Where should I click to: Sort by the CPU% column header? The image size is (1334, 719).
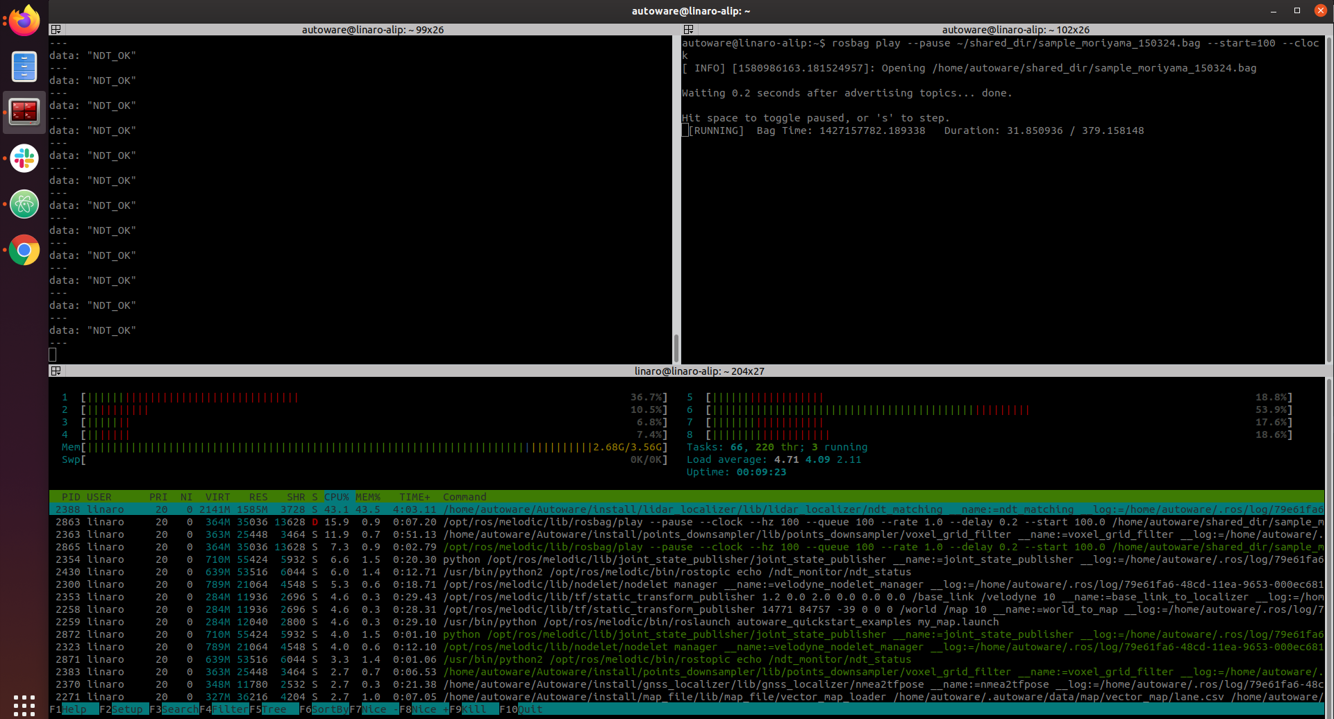337,497
